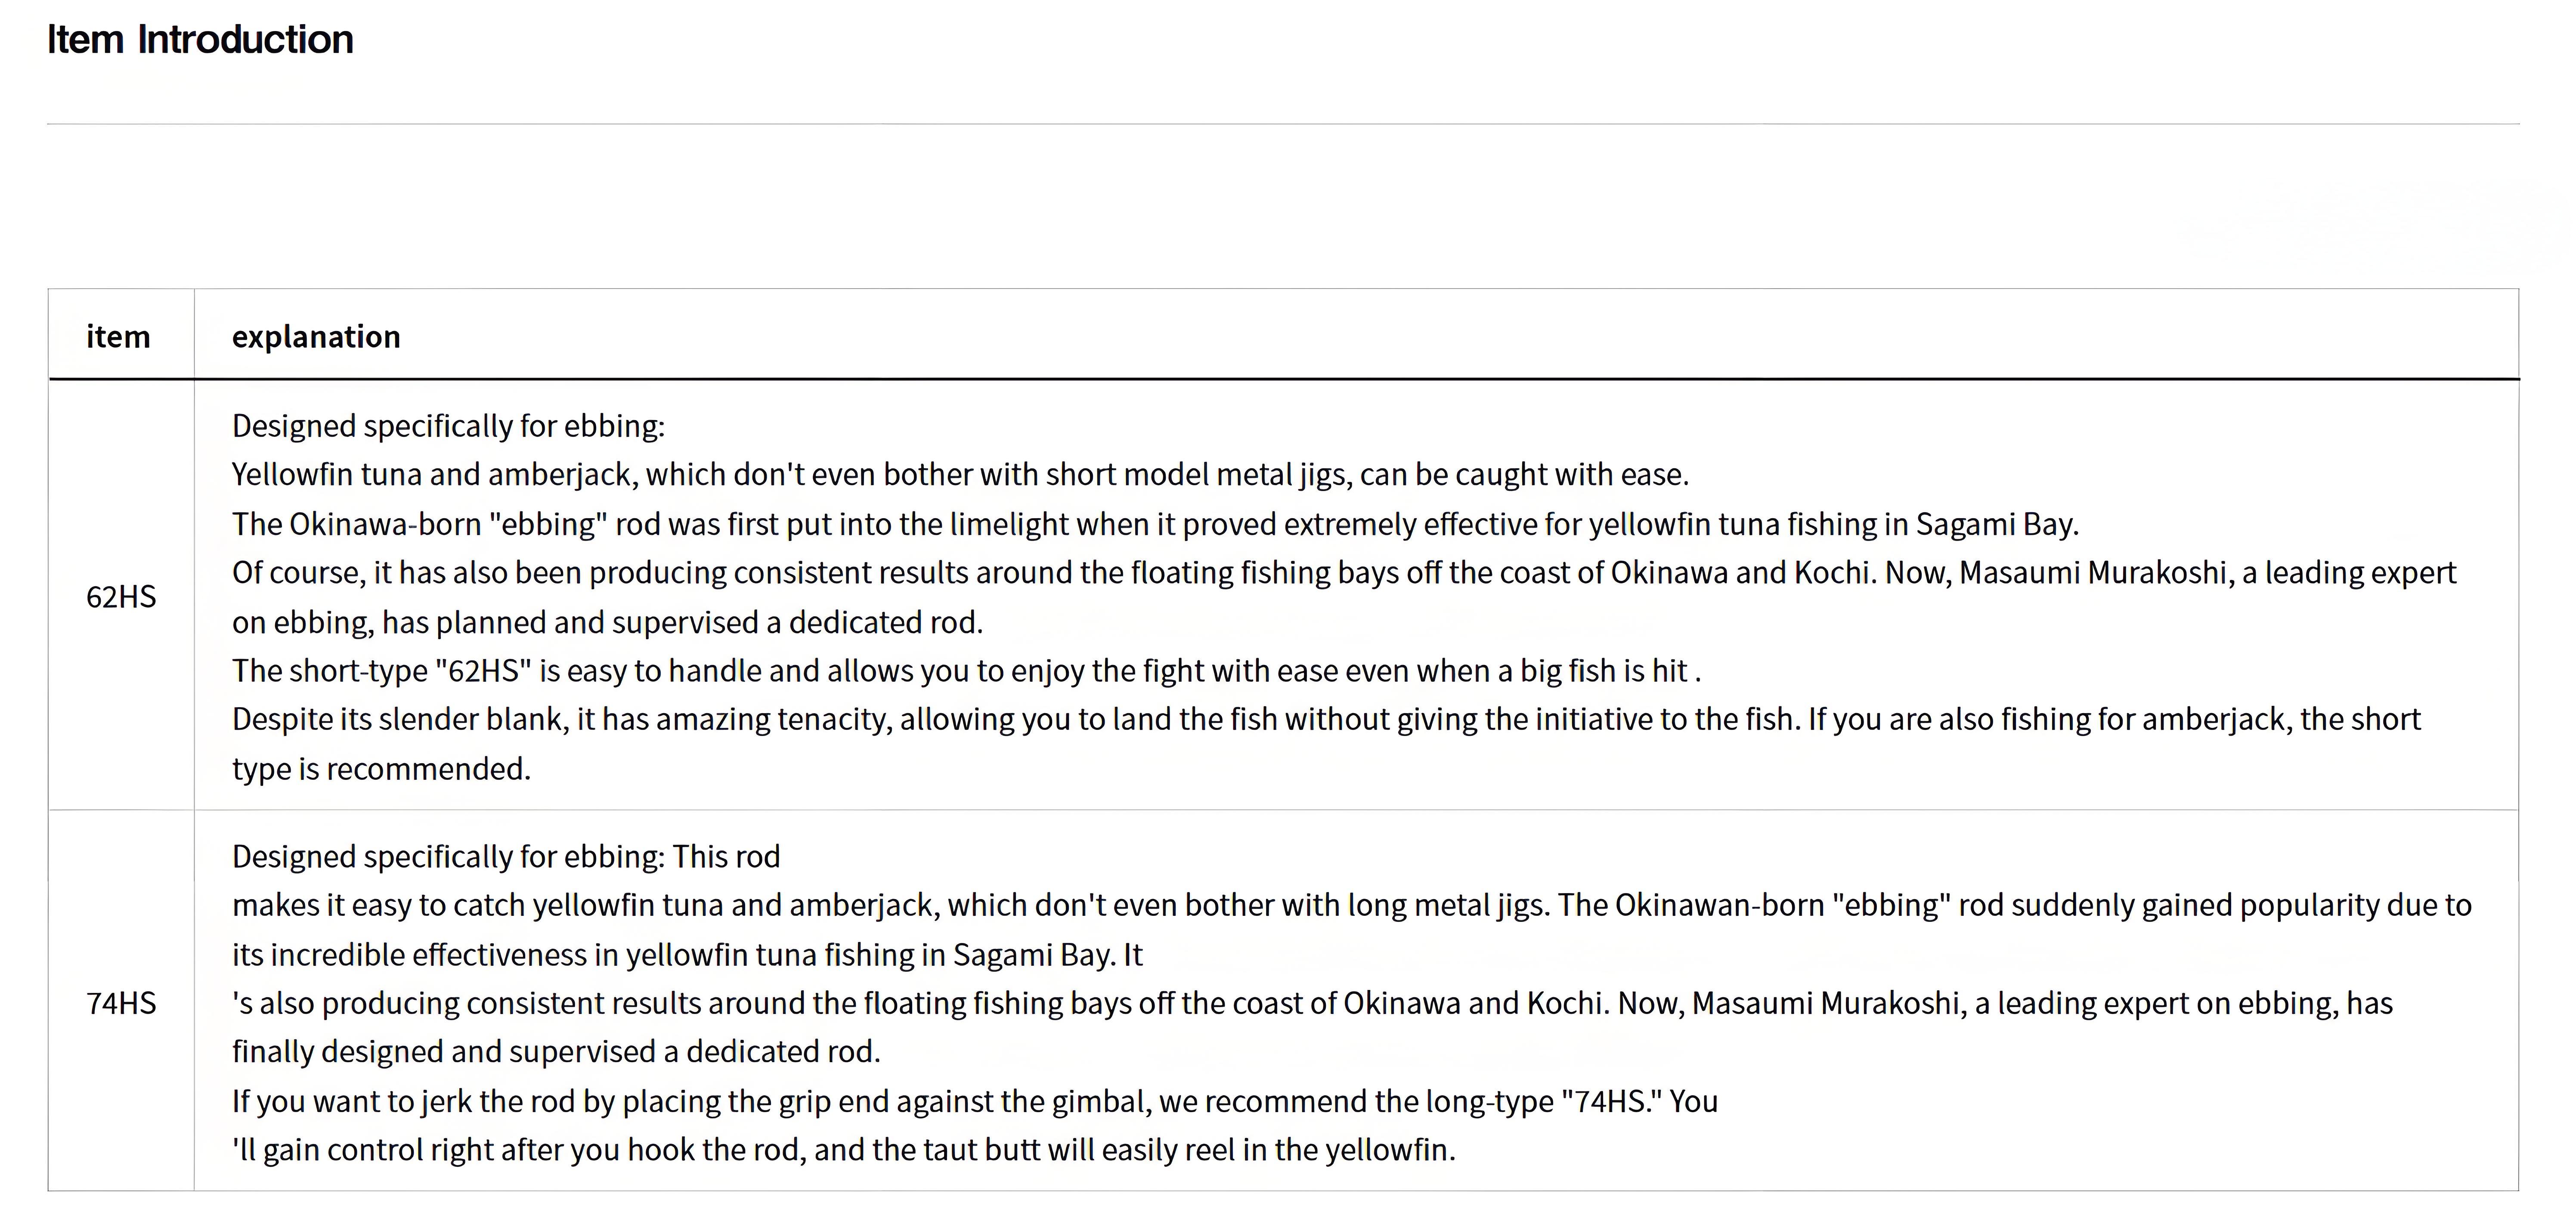Screen dimensions: 2576x1212
Task: Select the 74HS item cell
Action: coord(121,1003)
